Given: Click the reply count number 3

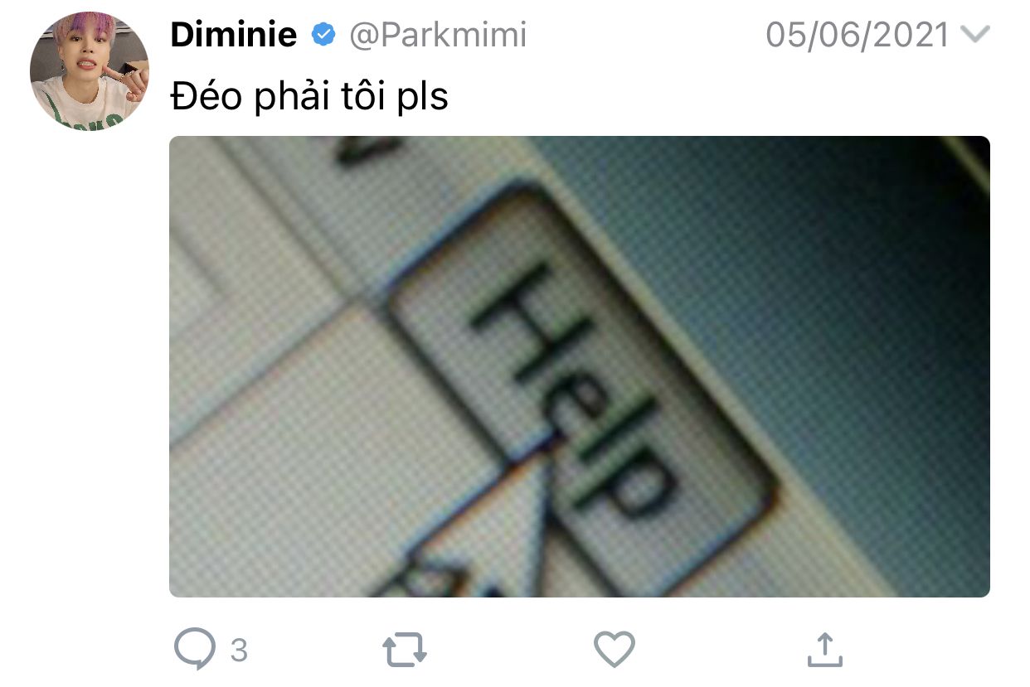Looking at the screenshot, I should point(239,651).
